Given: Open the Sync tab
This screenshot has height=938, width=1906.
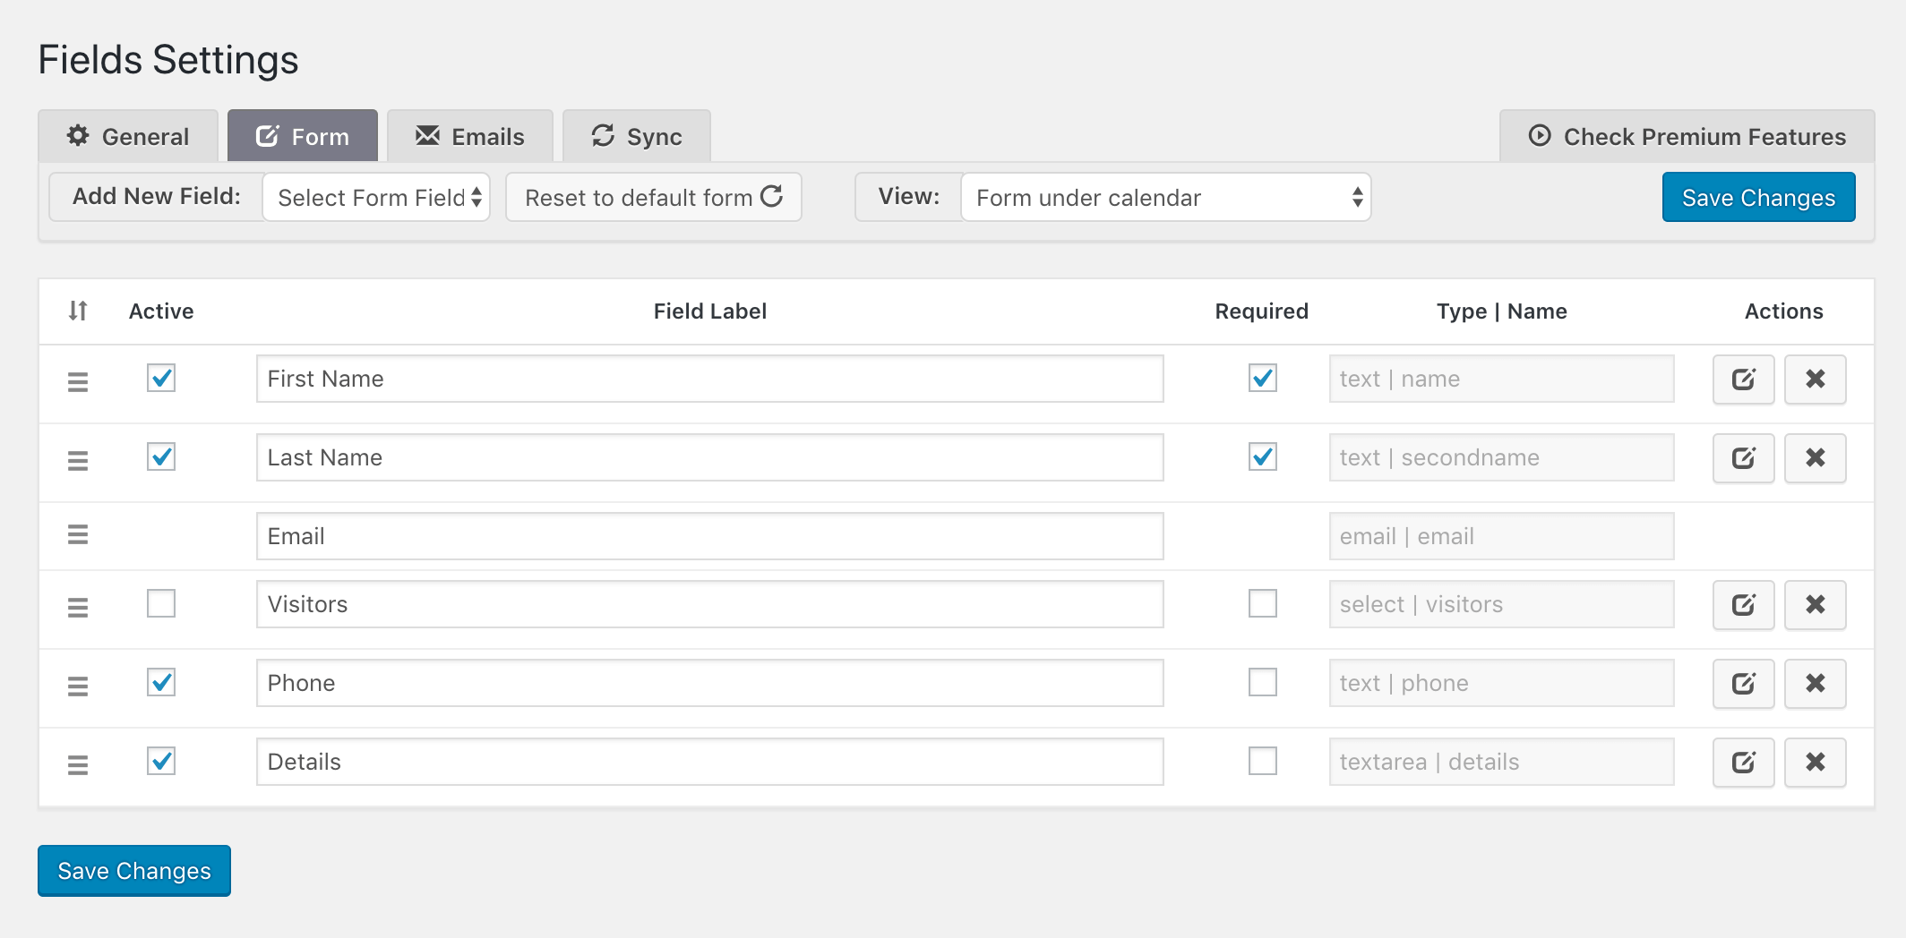Looking at the screenshot, I should (636, 135).
